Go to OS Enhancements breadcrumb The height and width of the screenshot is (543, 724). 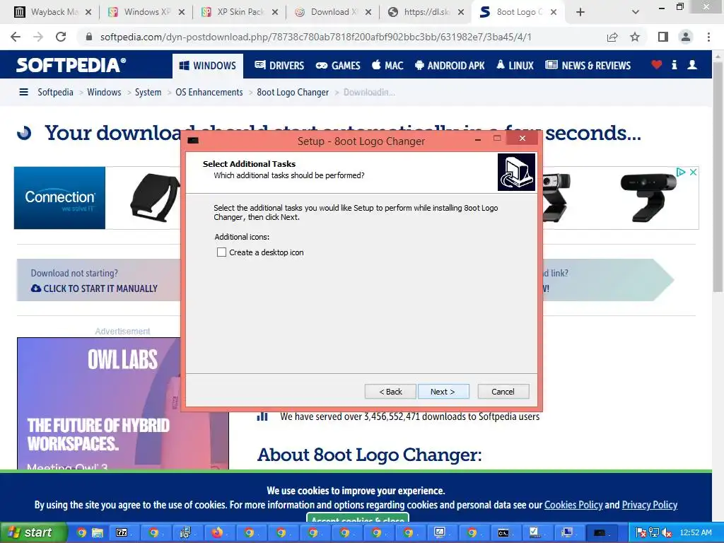(x=209, y=93)
